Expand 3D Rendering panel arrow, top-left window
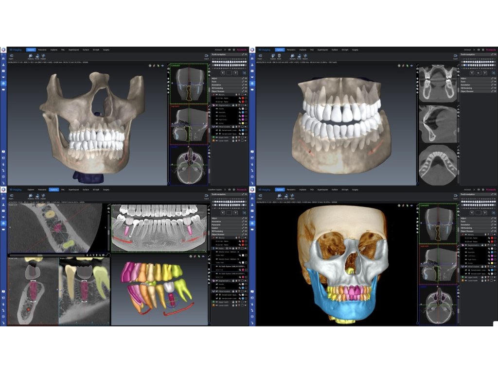Image resolution: width=498 pixels, height=373 pixels. [x=246, y=88]
